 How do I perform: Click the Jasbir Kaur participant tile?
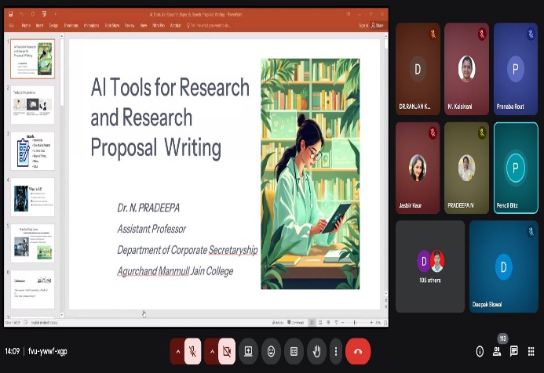point(418,168)
